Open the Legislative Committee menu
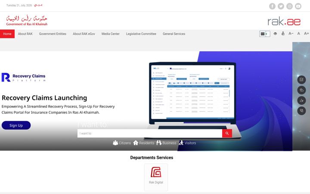310x194 pixels. tap(141, 34)
